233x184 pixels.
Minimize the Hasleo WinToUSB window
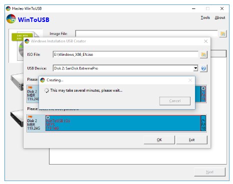193,8
